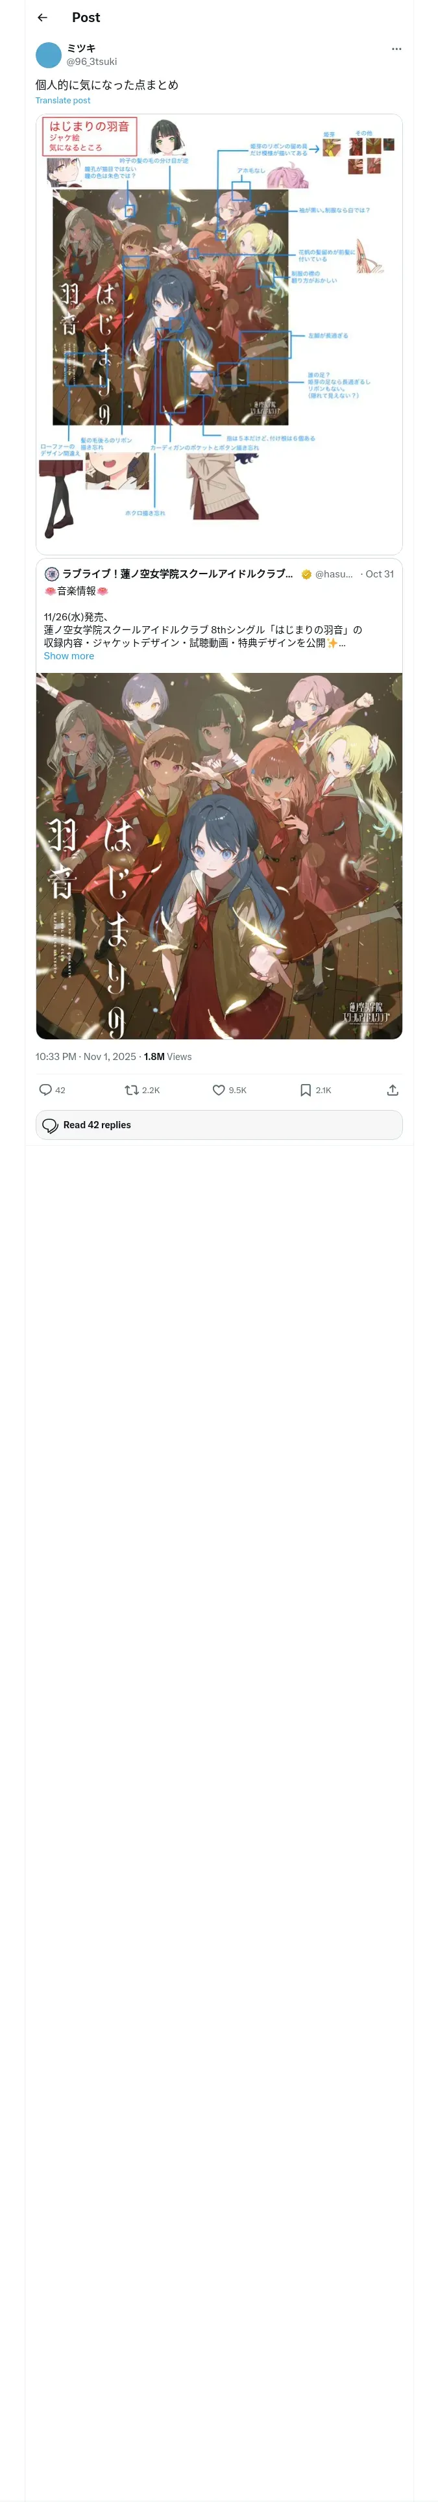Image resolution: width=438 pixels, height=2502 pixels.
Task: Click the quoted post's Oct 31 date
Action: pyautogui.click(x=380, y=574)
